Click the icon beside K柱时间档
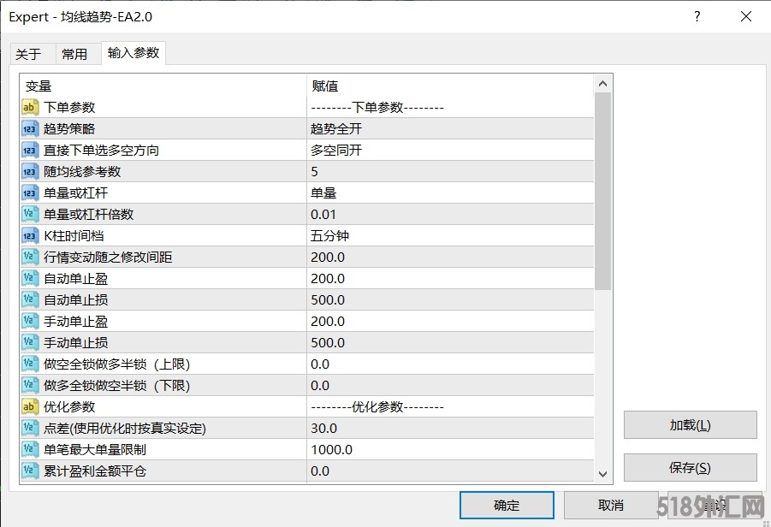Viewport: 771px width, 527px height. point(30,235)
